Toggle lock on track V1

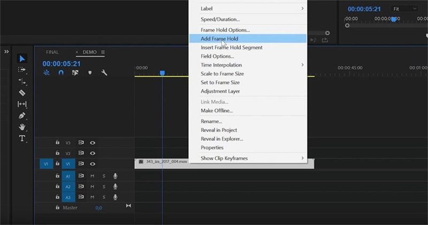coord(57,164)
